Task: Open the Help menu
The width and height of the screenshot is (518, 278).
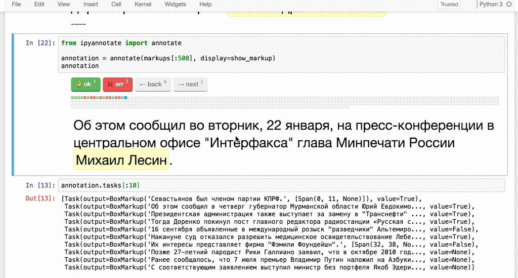Action: click(205, 4)
